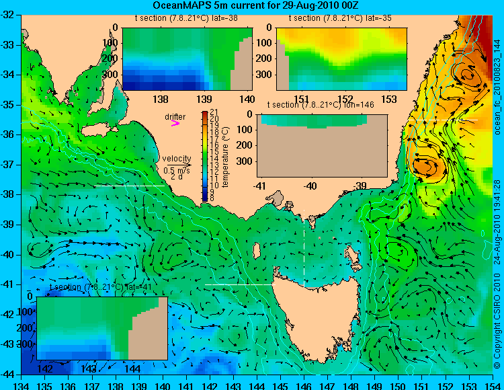The image size is (504, 390).
Task: Click the 't section (7.8..21°C) lon=146' heading
Action: (321, 105)
